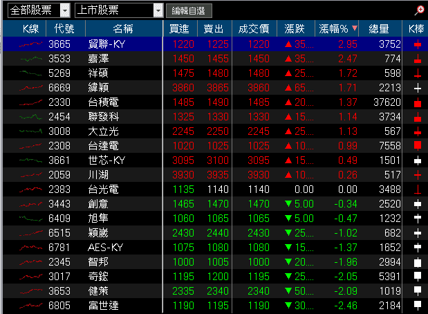Click candlestick icon for 嘉澤 row

pyautogui.click(x=418, y=59)
